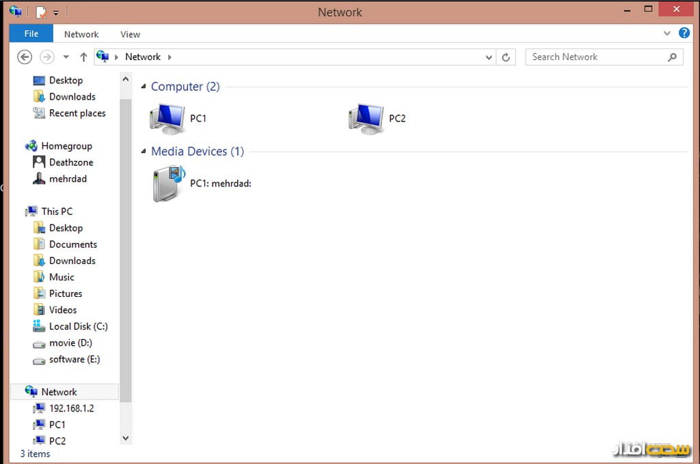Open the recent locations dropdown arrow

coord(66,57)
